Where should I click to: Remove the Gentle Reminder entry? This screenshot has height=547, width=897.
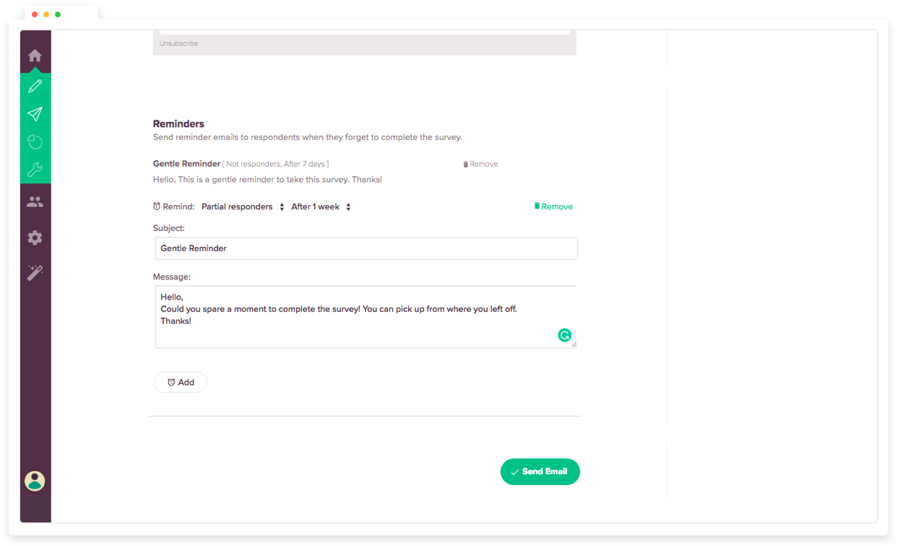click(480, 164)
